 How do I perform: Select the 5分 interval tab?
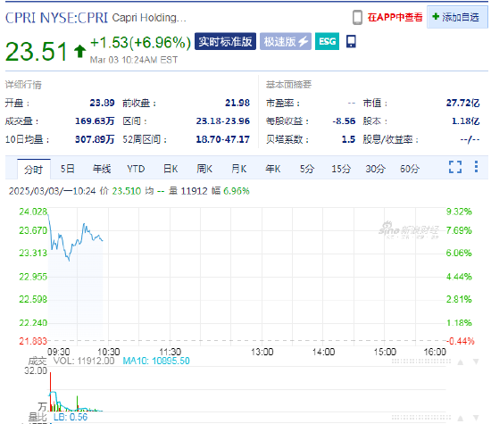click(307, 169)
